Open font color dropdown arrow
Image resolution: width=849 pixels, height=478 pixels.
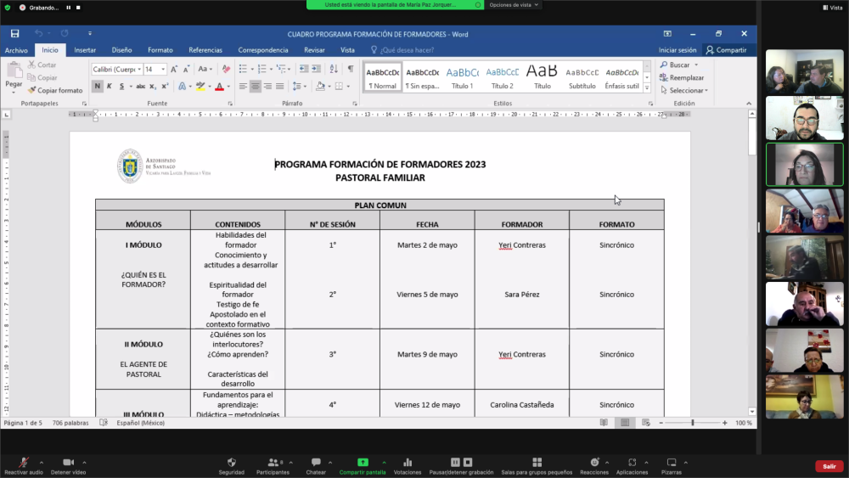[x=228, y=87]
